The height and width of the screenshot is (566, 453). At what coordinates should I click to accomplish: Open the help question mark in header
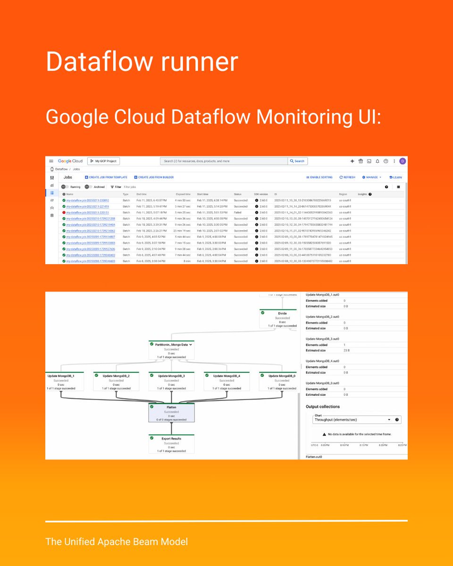coord(386,161)
